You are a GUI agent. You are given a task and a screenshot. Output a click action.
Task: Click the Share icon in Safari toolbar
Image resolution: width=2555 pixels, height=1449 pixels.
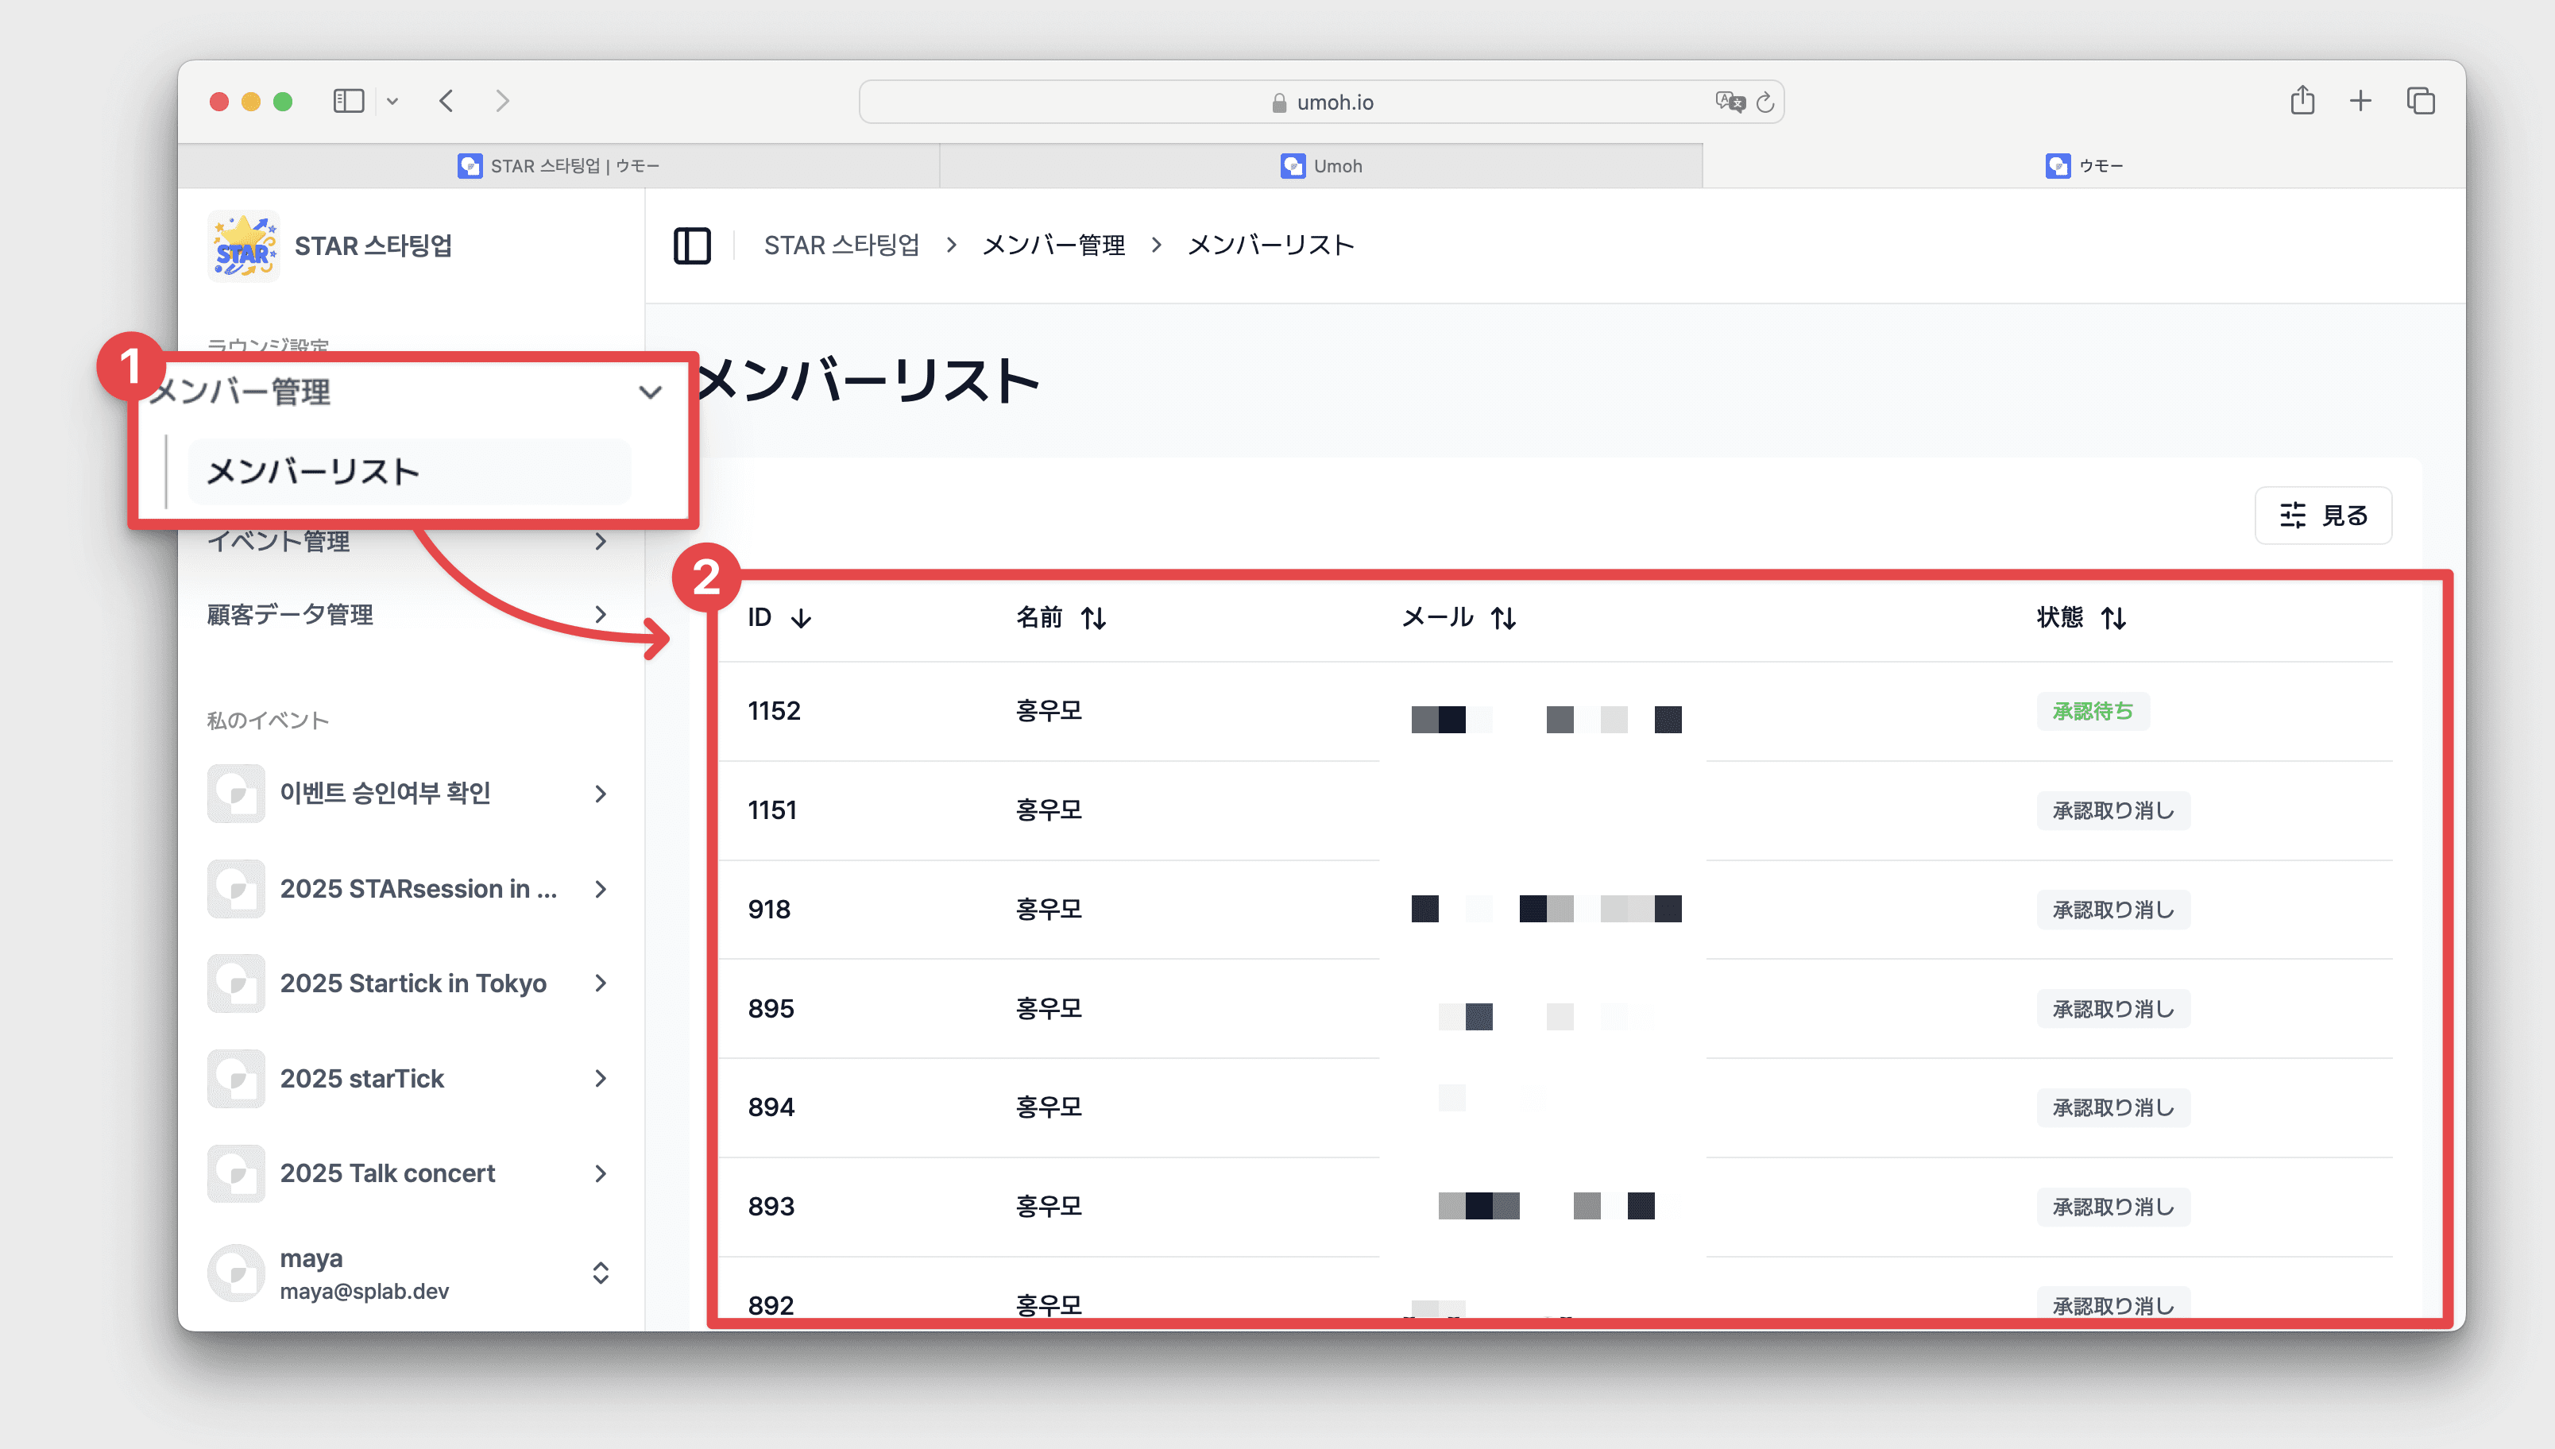point(2302,102)
